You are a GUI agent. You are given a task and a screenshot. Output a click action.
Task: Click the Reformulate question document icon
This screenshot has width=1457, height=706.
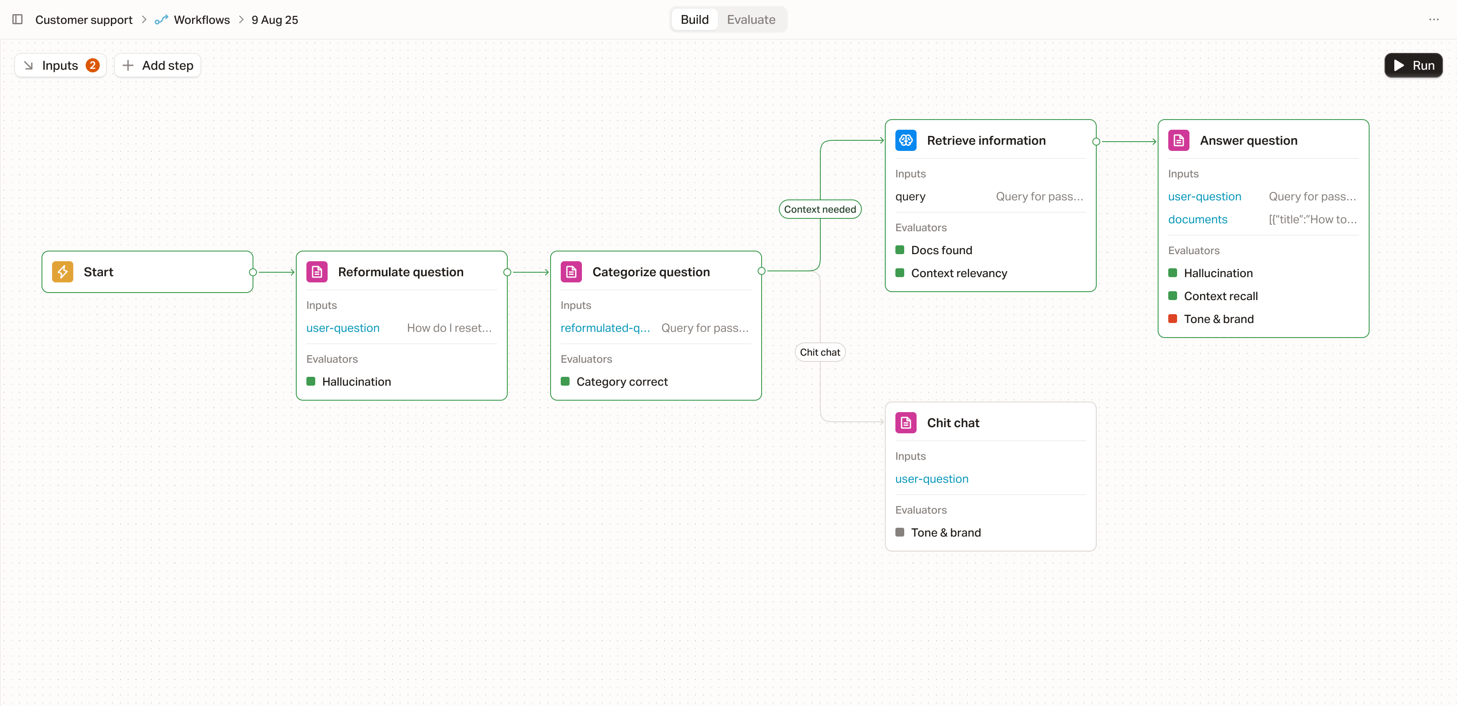point(317,272)
